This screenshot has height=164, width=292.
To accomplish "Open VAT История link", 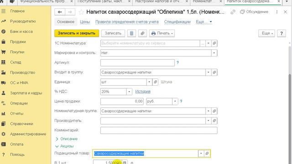I will (143, 92).
